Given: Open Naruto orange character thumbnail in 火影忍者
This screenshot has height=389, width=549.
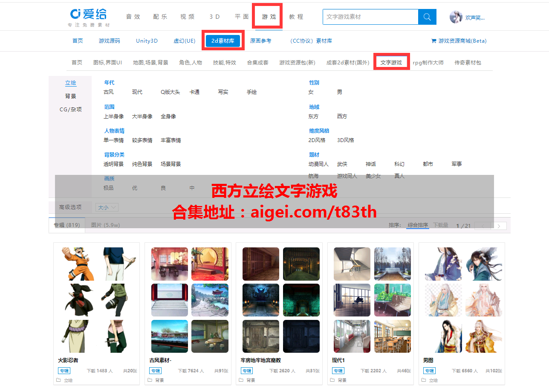Looking at the screenshot, I should click(x=78, y=264).
